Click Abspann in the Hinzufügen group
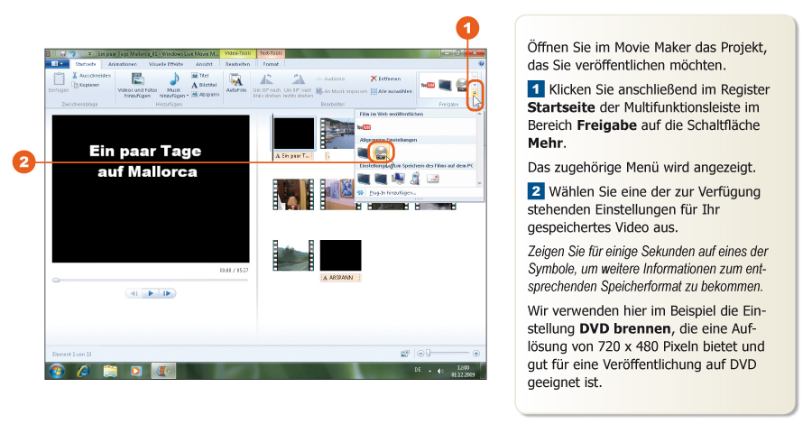This screenshot has width=812, height=433. click(x=205, y=94)
